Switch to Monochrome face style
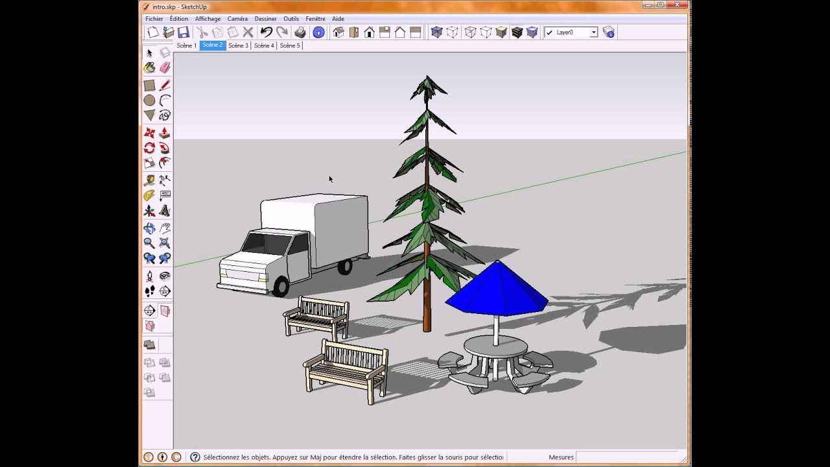This screenshot has width=830, height=467. coord(532,32)
